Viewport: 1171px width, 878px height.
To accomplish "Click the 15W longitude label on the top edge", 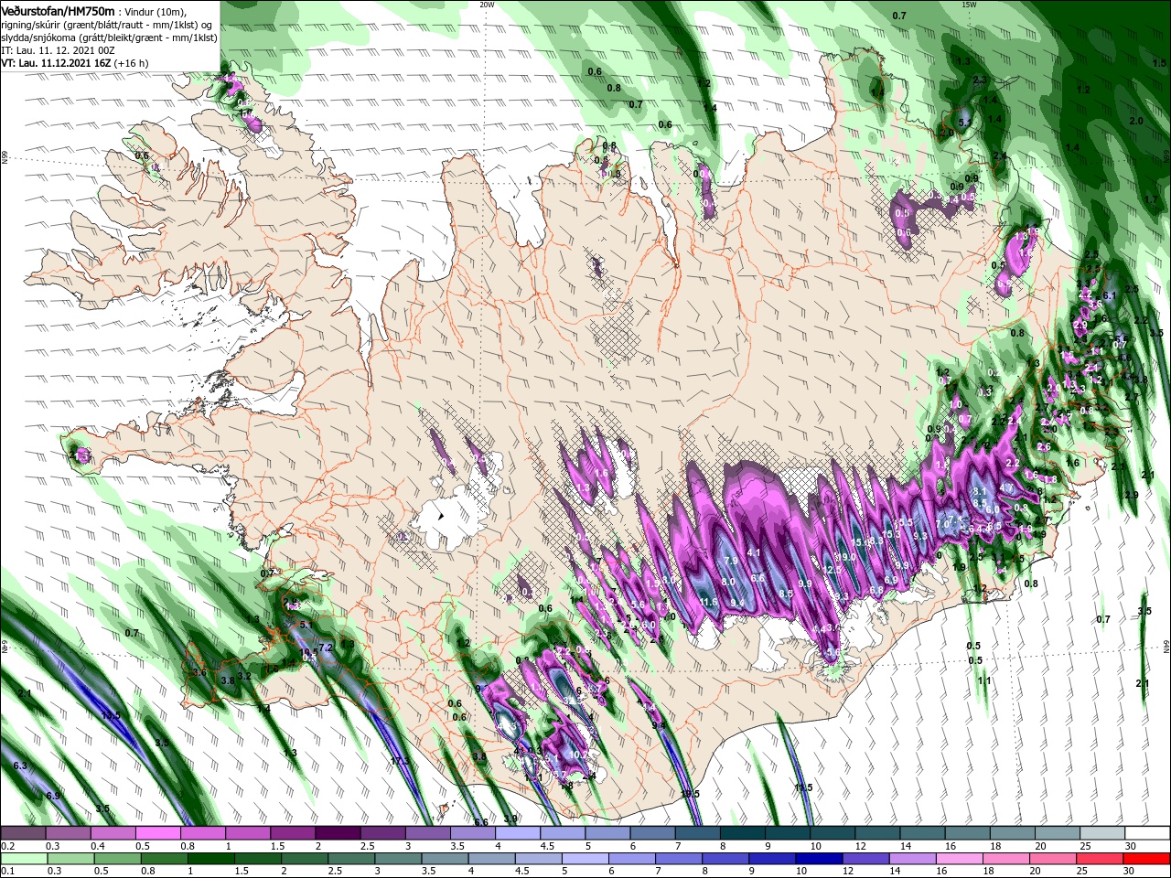I will [x=969, y=5].
